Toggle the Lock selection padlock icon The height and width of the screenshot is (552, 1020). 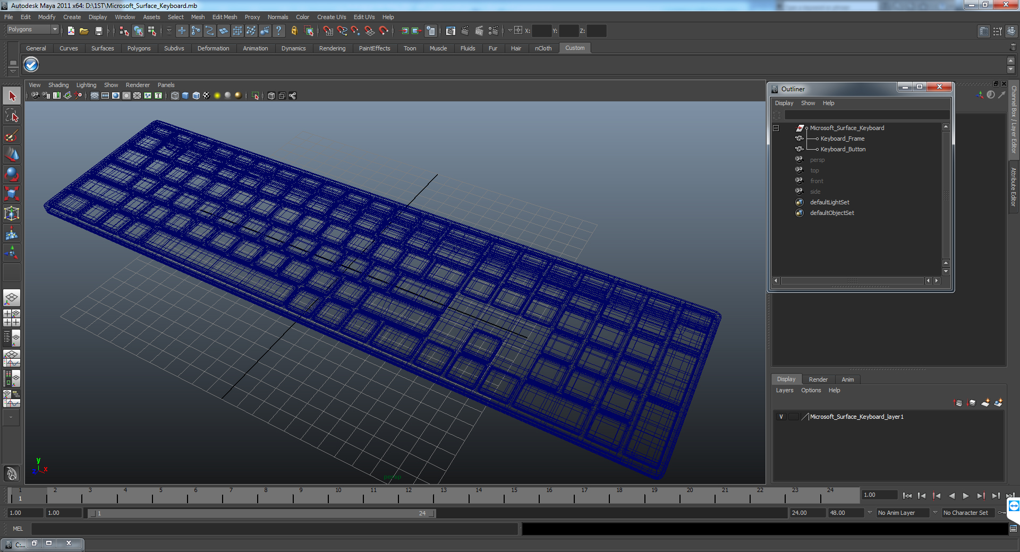294,31
